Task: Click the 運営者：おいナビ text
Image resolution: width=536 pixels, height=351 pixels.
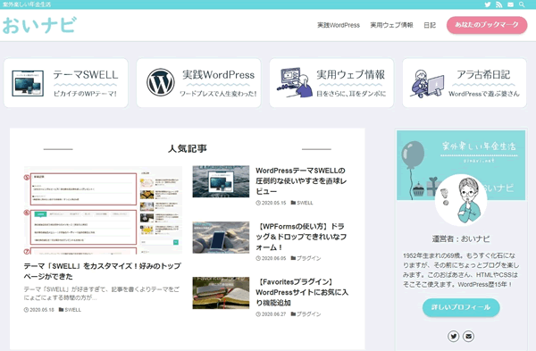Action: pos(461,238)
